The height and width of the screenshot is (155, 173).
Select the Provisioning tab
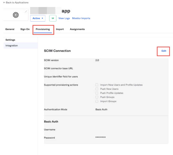43,29
